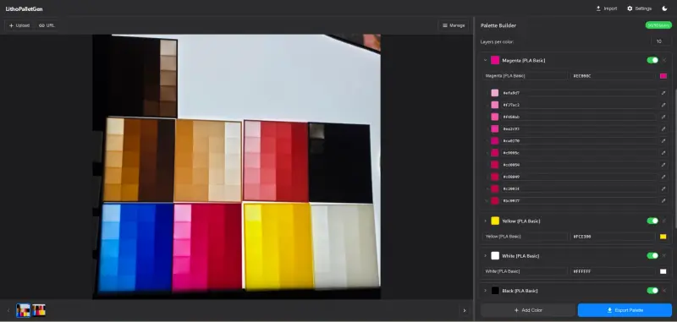The width and height of the screenshot is (677, 322).
Task: Toggle the Yellow [PLA Basic] switch
Action: click(652, 221)
